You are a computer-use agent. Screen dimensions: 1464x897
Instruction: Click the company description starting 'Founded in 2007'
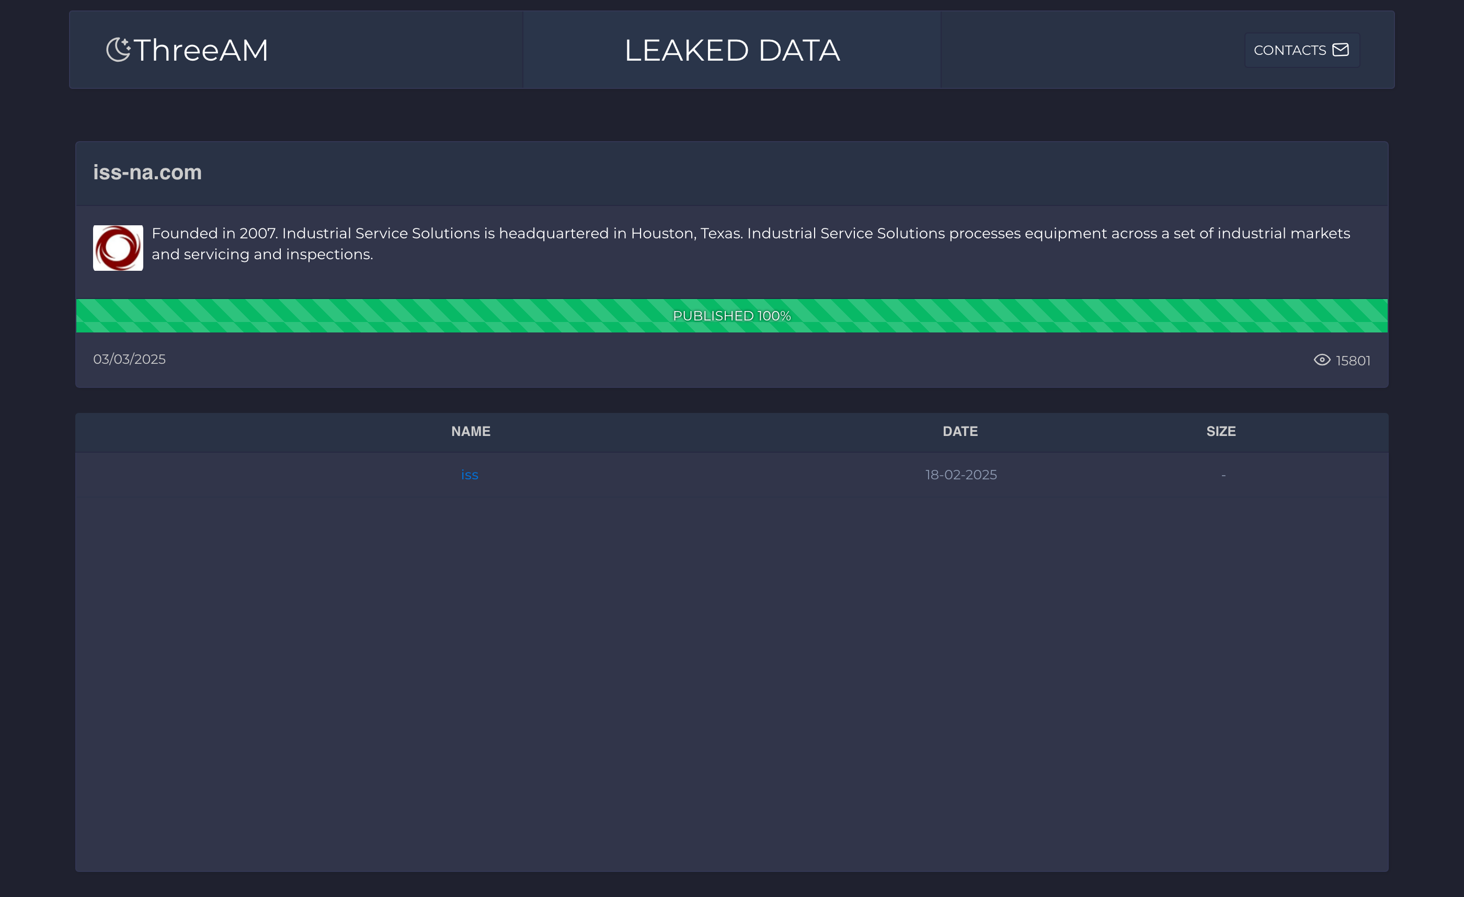click(751, 244)
